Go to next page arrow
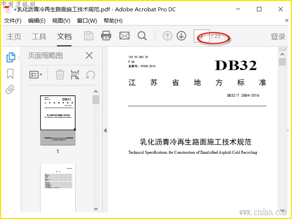This screenshot has height=219, width=292. pos(181,36)
